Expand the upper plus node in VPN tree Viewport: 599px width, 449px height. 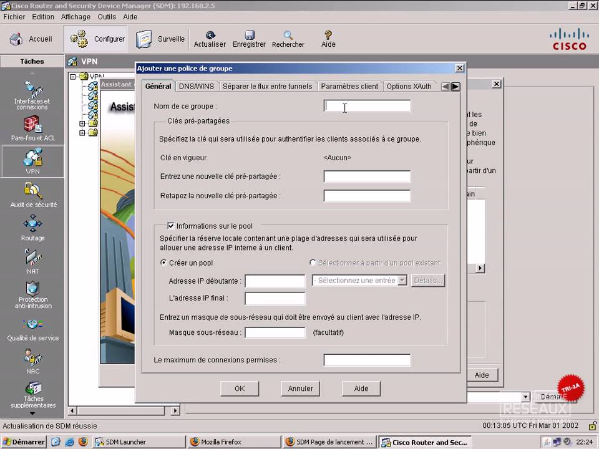(82, 123)
